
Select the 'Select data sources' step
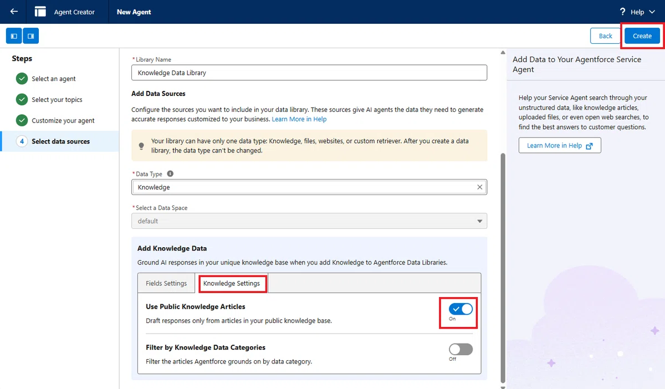pos(59,141)
